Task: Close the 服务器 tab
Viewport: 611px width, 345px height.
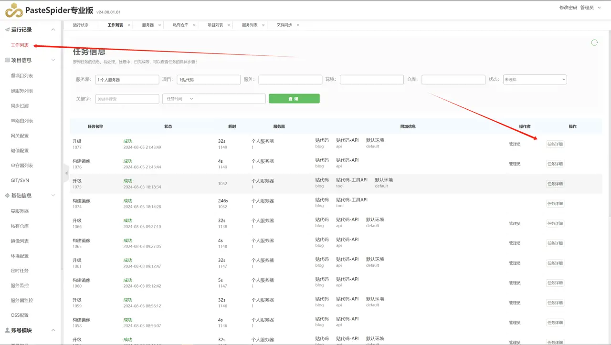Action: coord(160,25)
